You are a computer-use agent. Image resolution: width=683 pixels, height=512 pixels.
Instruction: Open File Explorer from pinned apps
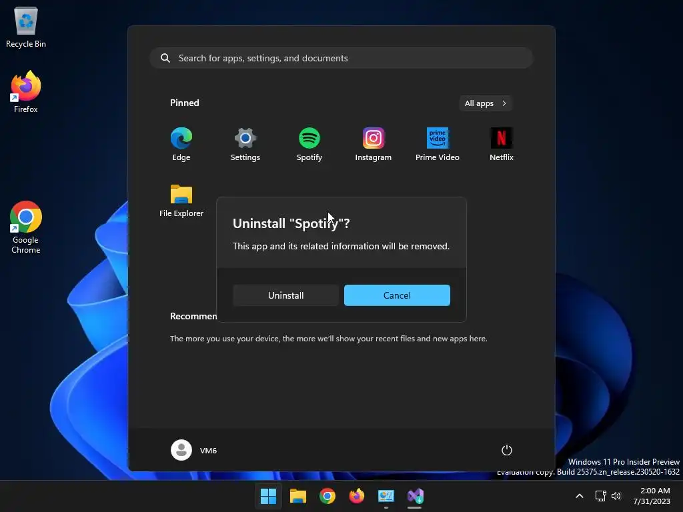click(x=181, y=201)
